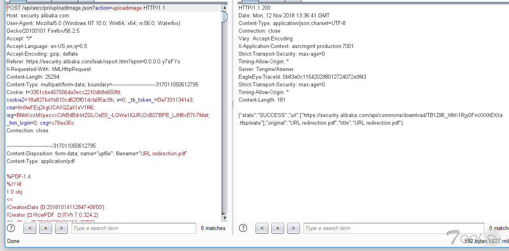
Task: Click the '1 0 obj' line
Action: coord(15,192)
